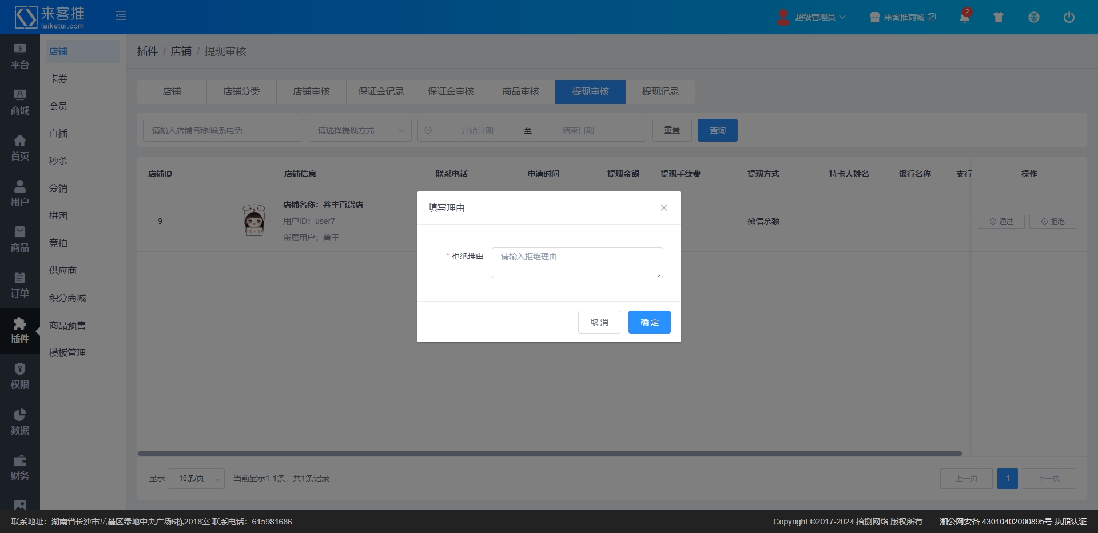Image resolution: width=1098 pixels, height=533 pixels.
Task: Focus the 拒绝理由 text area
Action: 577,263
